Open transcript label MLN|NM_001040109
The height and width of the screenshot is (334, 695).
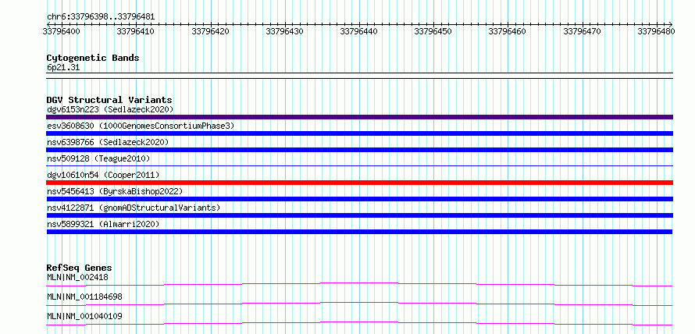[84, 316]
